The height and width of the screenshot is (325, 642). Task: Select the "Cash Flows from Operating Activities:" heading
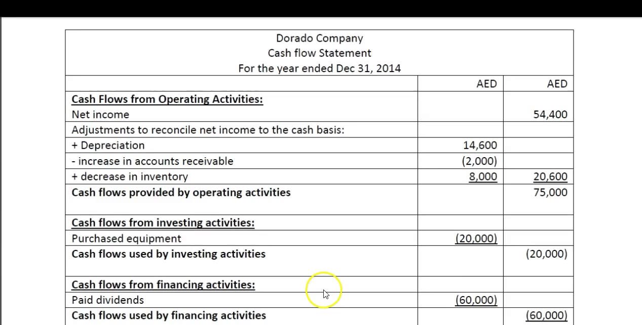[167, 99]
